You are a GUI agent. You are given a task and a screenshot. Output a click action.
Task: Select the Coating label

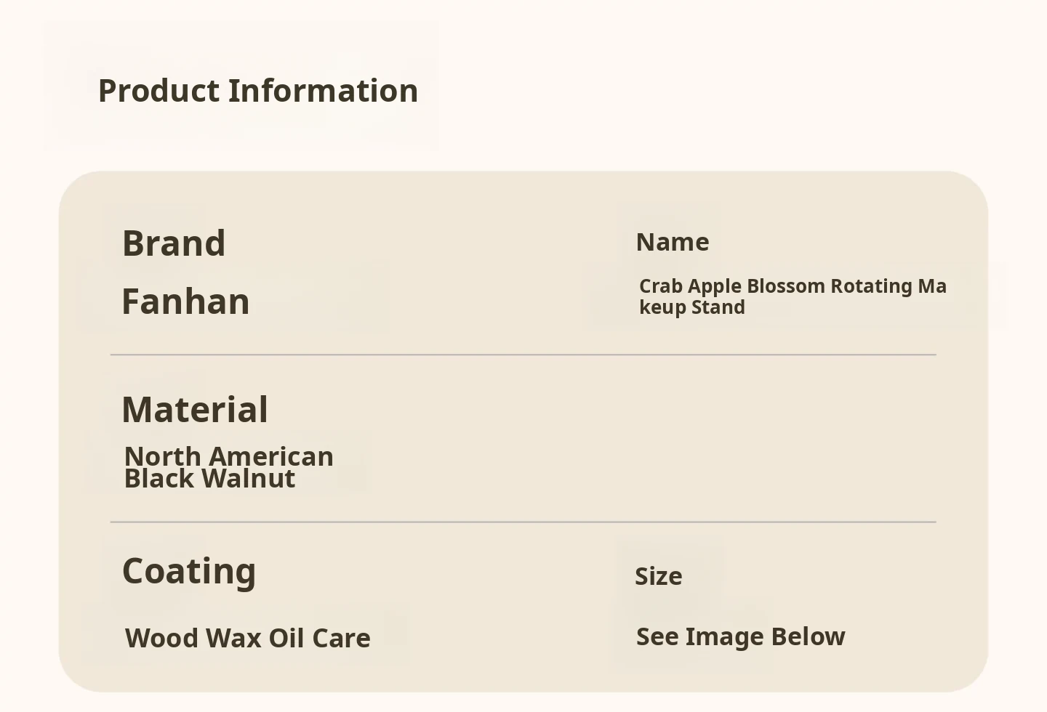pos(189,571)
